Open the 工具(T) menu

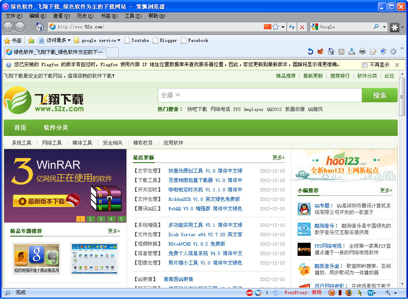133,16
